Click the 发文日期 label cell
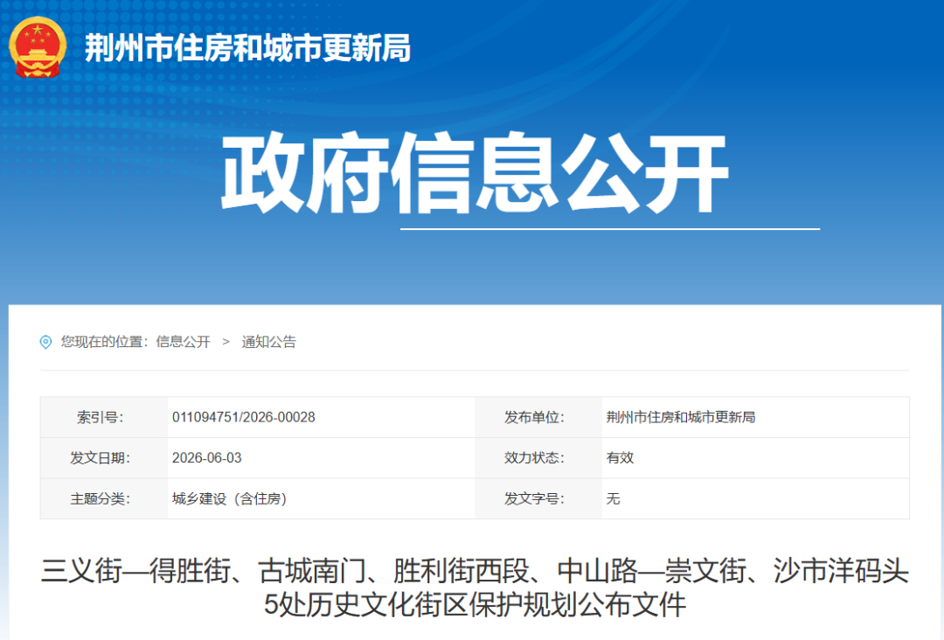This screenshot has height=640, width=944. 104,458
